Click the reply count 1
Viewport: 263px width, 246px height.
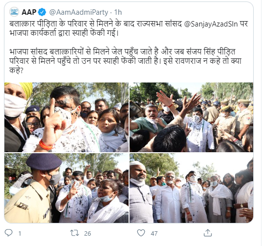[x=20, y=233]
